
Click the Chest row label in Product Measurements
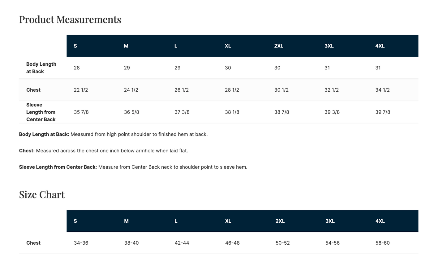pos(33,90)
